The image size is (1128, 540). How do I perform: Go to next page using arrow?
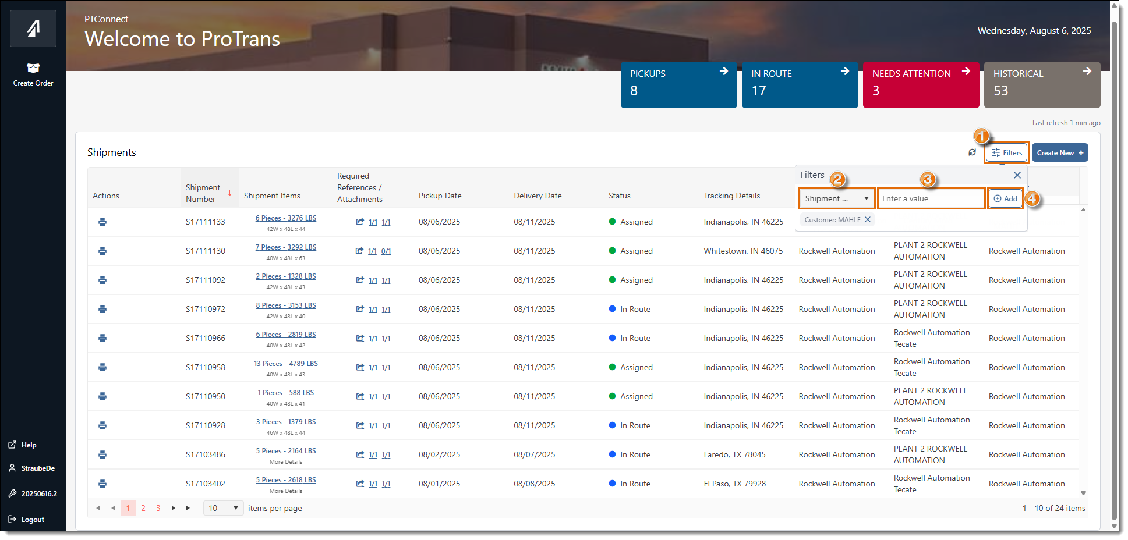coord(174,508)
